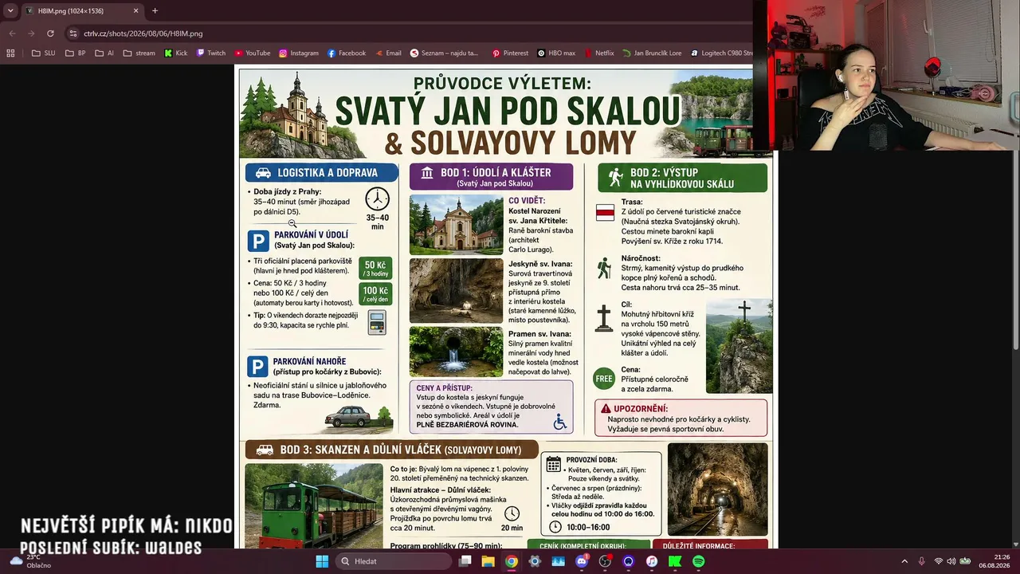Screen dimensions: 1020x574
Task: Open the Jan Brunclík Lore bookmark
Action: (652, 53)
